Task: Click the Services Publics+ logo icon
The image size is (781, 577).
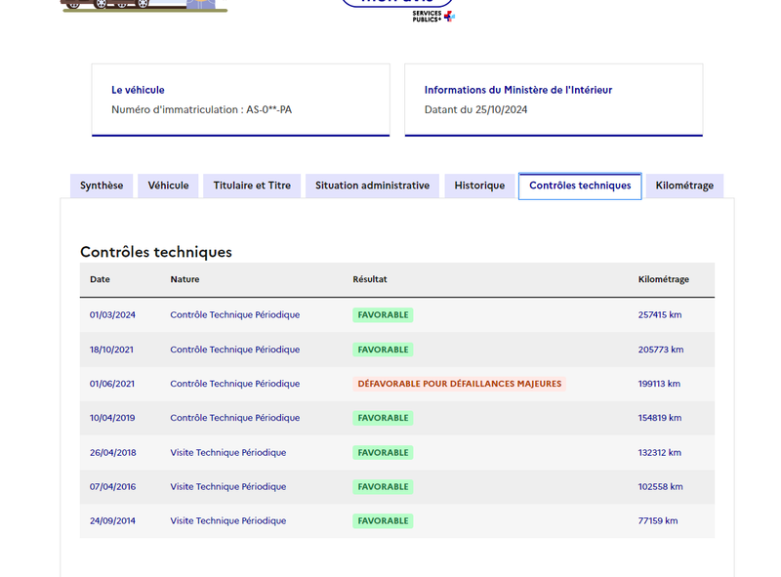Action: coord(433,17)
